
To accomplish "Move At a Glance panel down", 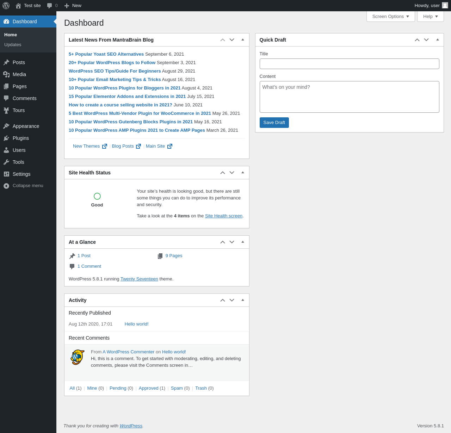I will (x=232, y=242).
